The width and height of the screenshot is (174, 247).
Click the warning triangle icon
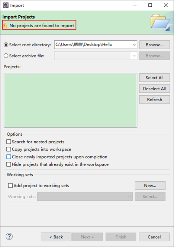click(5, 25)
